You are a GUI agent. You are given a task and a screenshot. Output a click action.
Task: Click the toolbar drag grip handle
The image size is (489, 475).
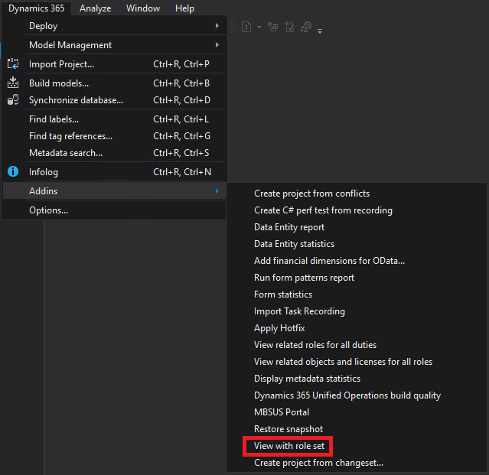233,27
